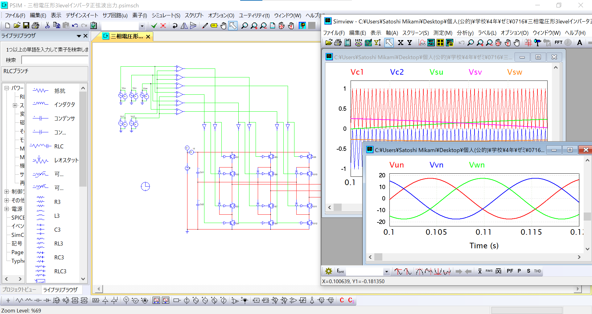Click the library search input field
Screen dimensions: 592x314
[x=55, y=60]
